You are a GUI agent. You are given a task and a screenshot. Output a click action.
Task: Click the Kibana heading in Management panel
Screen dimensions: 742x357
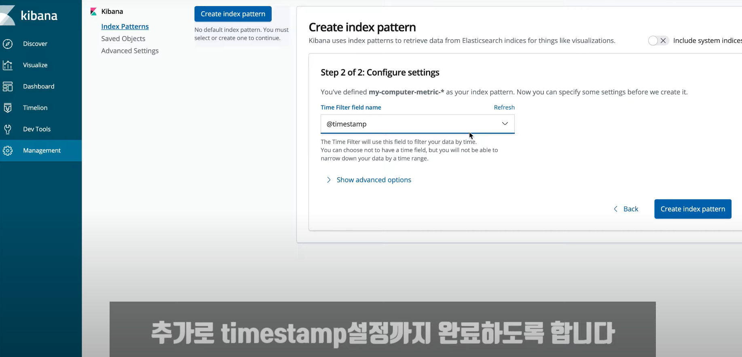tap(112, 12)
